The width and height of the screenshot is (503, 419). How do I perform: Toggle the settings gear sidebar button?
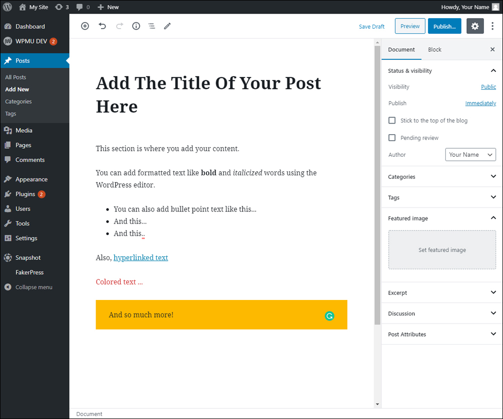475,26
